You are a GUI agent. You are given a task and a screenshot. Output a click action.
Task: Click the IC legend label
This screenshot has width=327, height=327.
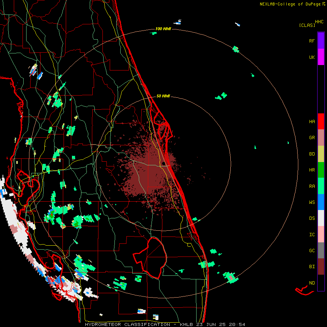(x=312, y=235)
